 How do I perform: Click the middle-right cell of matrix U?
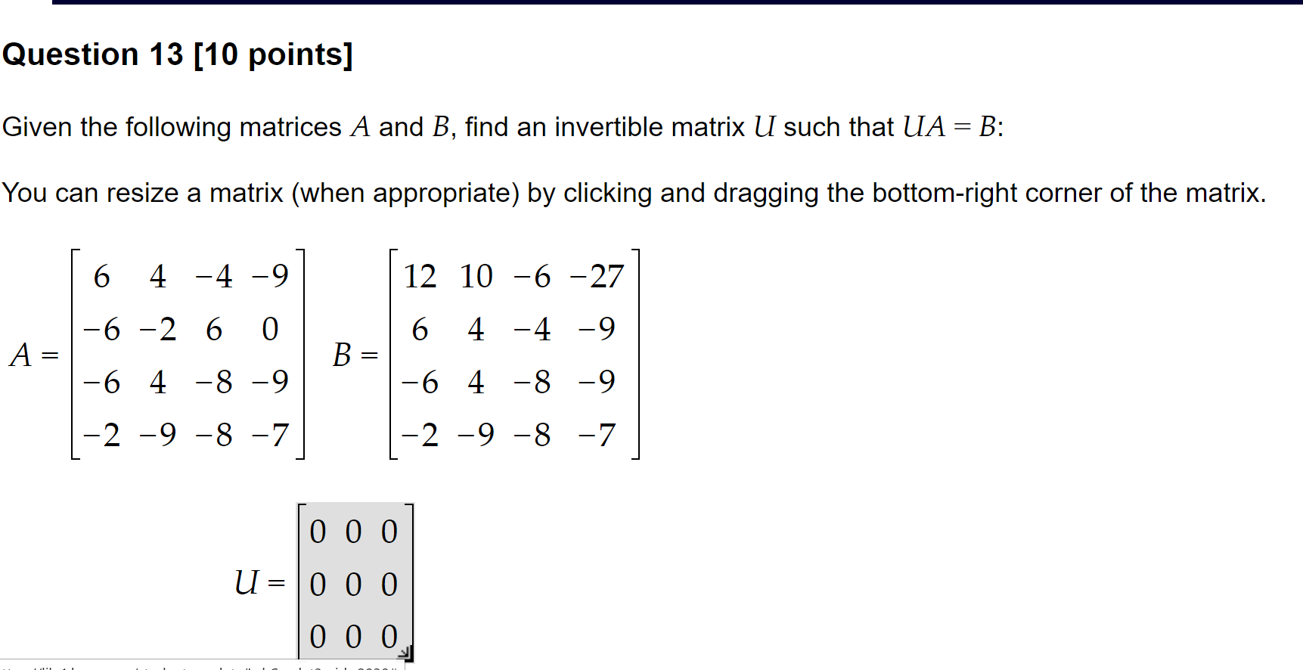point(389,584)
